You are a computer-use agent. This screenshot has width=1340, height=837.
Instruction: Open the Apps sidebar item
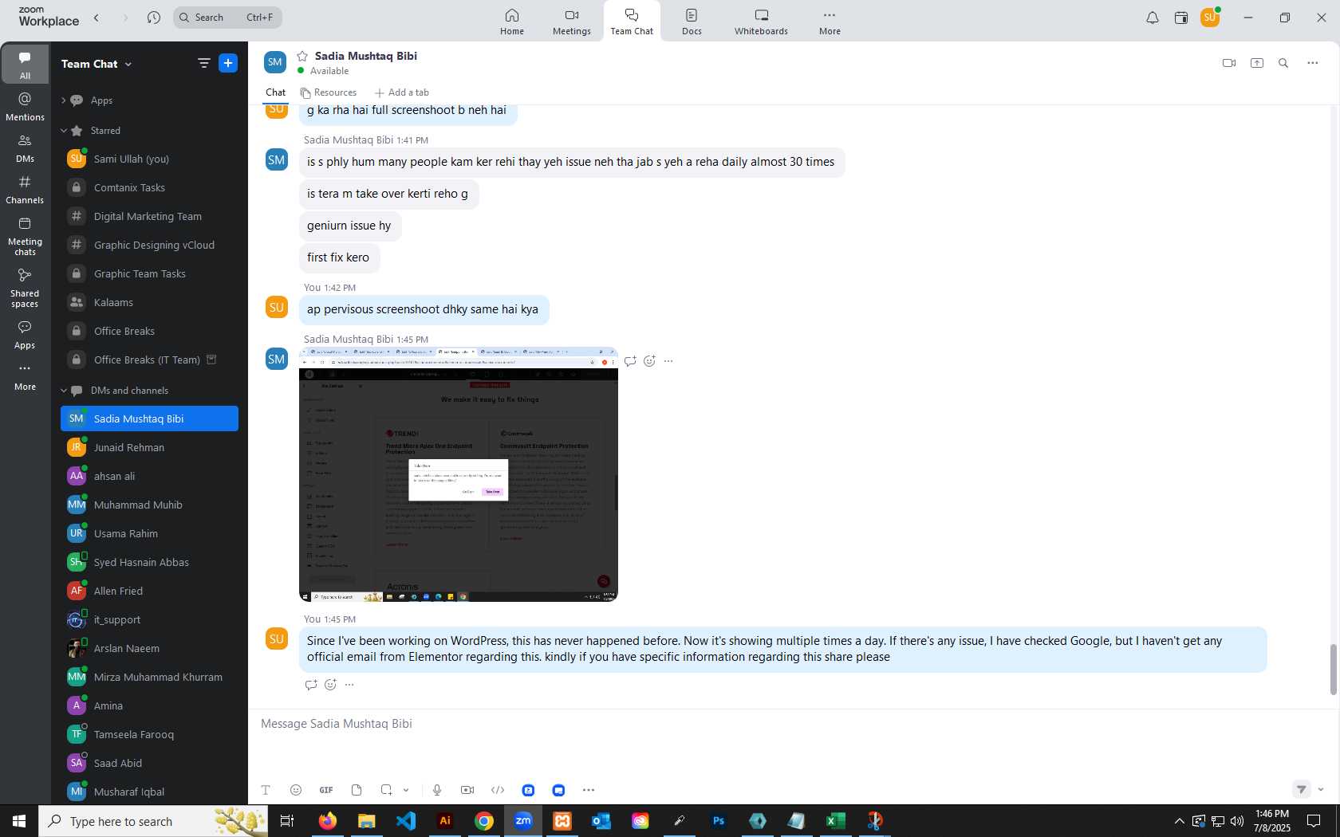(25, 335)
